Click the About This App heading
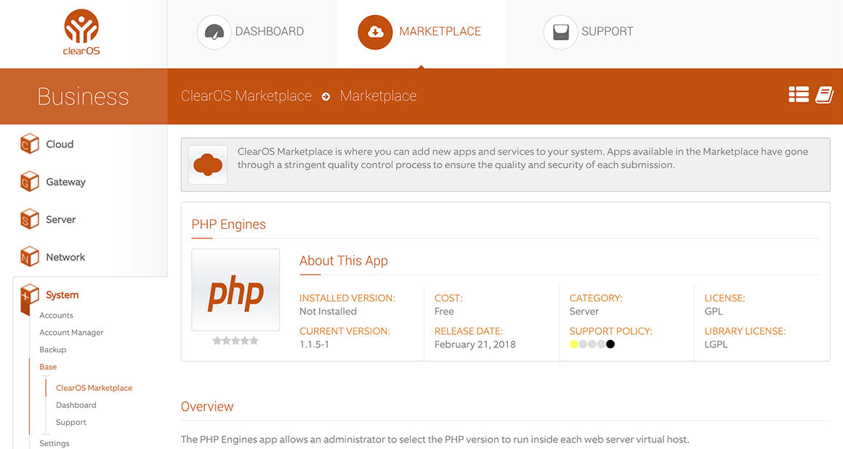 click(x=344, y=261)
